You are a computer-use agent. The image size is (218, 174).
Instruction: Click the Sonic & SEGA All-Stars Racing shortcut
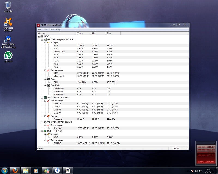click(x=8, y=39)
